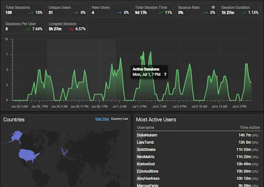Open the Total Sessions stat card

coord(24,10)
